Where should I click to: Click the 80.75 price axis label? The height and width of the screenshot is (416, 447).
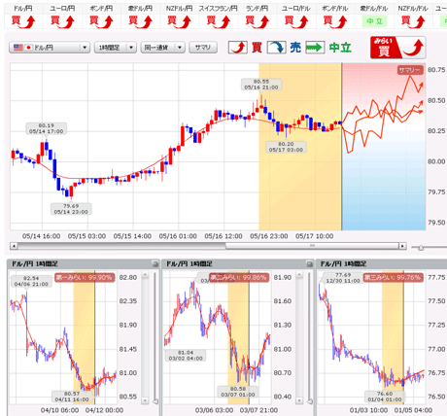point(436,70)
